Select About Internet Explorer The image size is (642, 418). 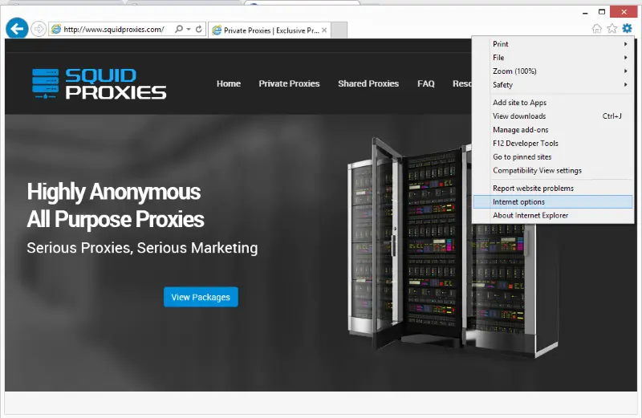point(553,215)
